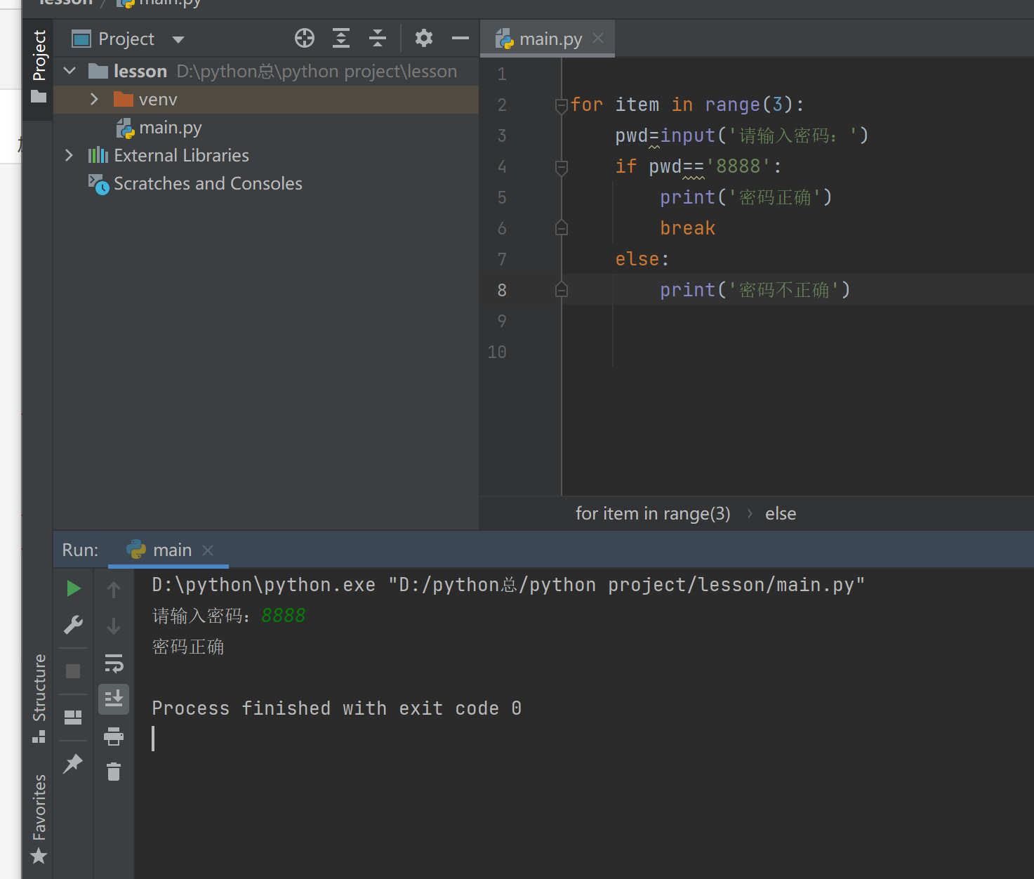Select Scratches and Consoles item
Screen dimensions: 1034x879
click(208, 183)
